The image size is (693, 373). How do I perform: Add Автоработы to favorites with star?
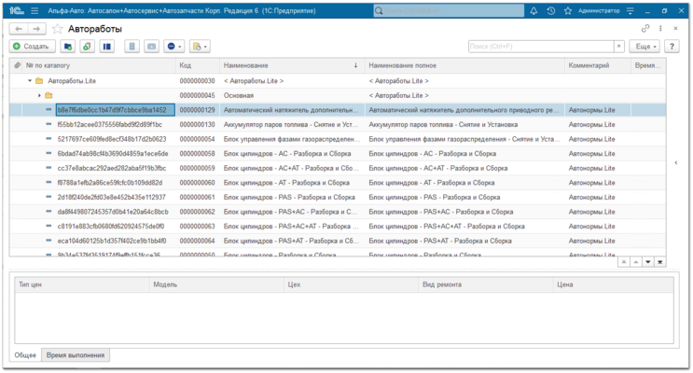pyautogui.click(x=57, y=29)
